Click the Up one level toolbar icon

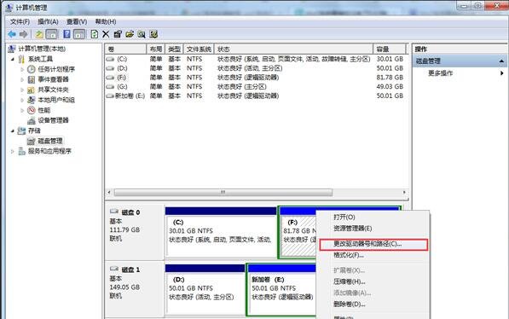[x=39, y=34]
